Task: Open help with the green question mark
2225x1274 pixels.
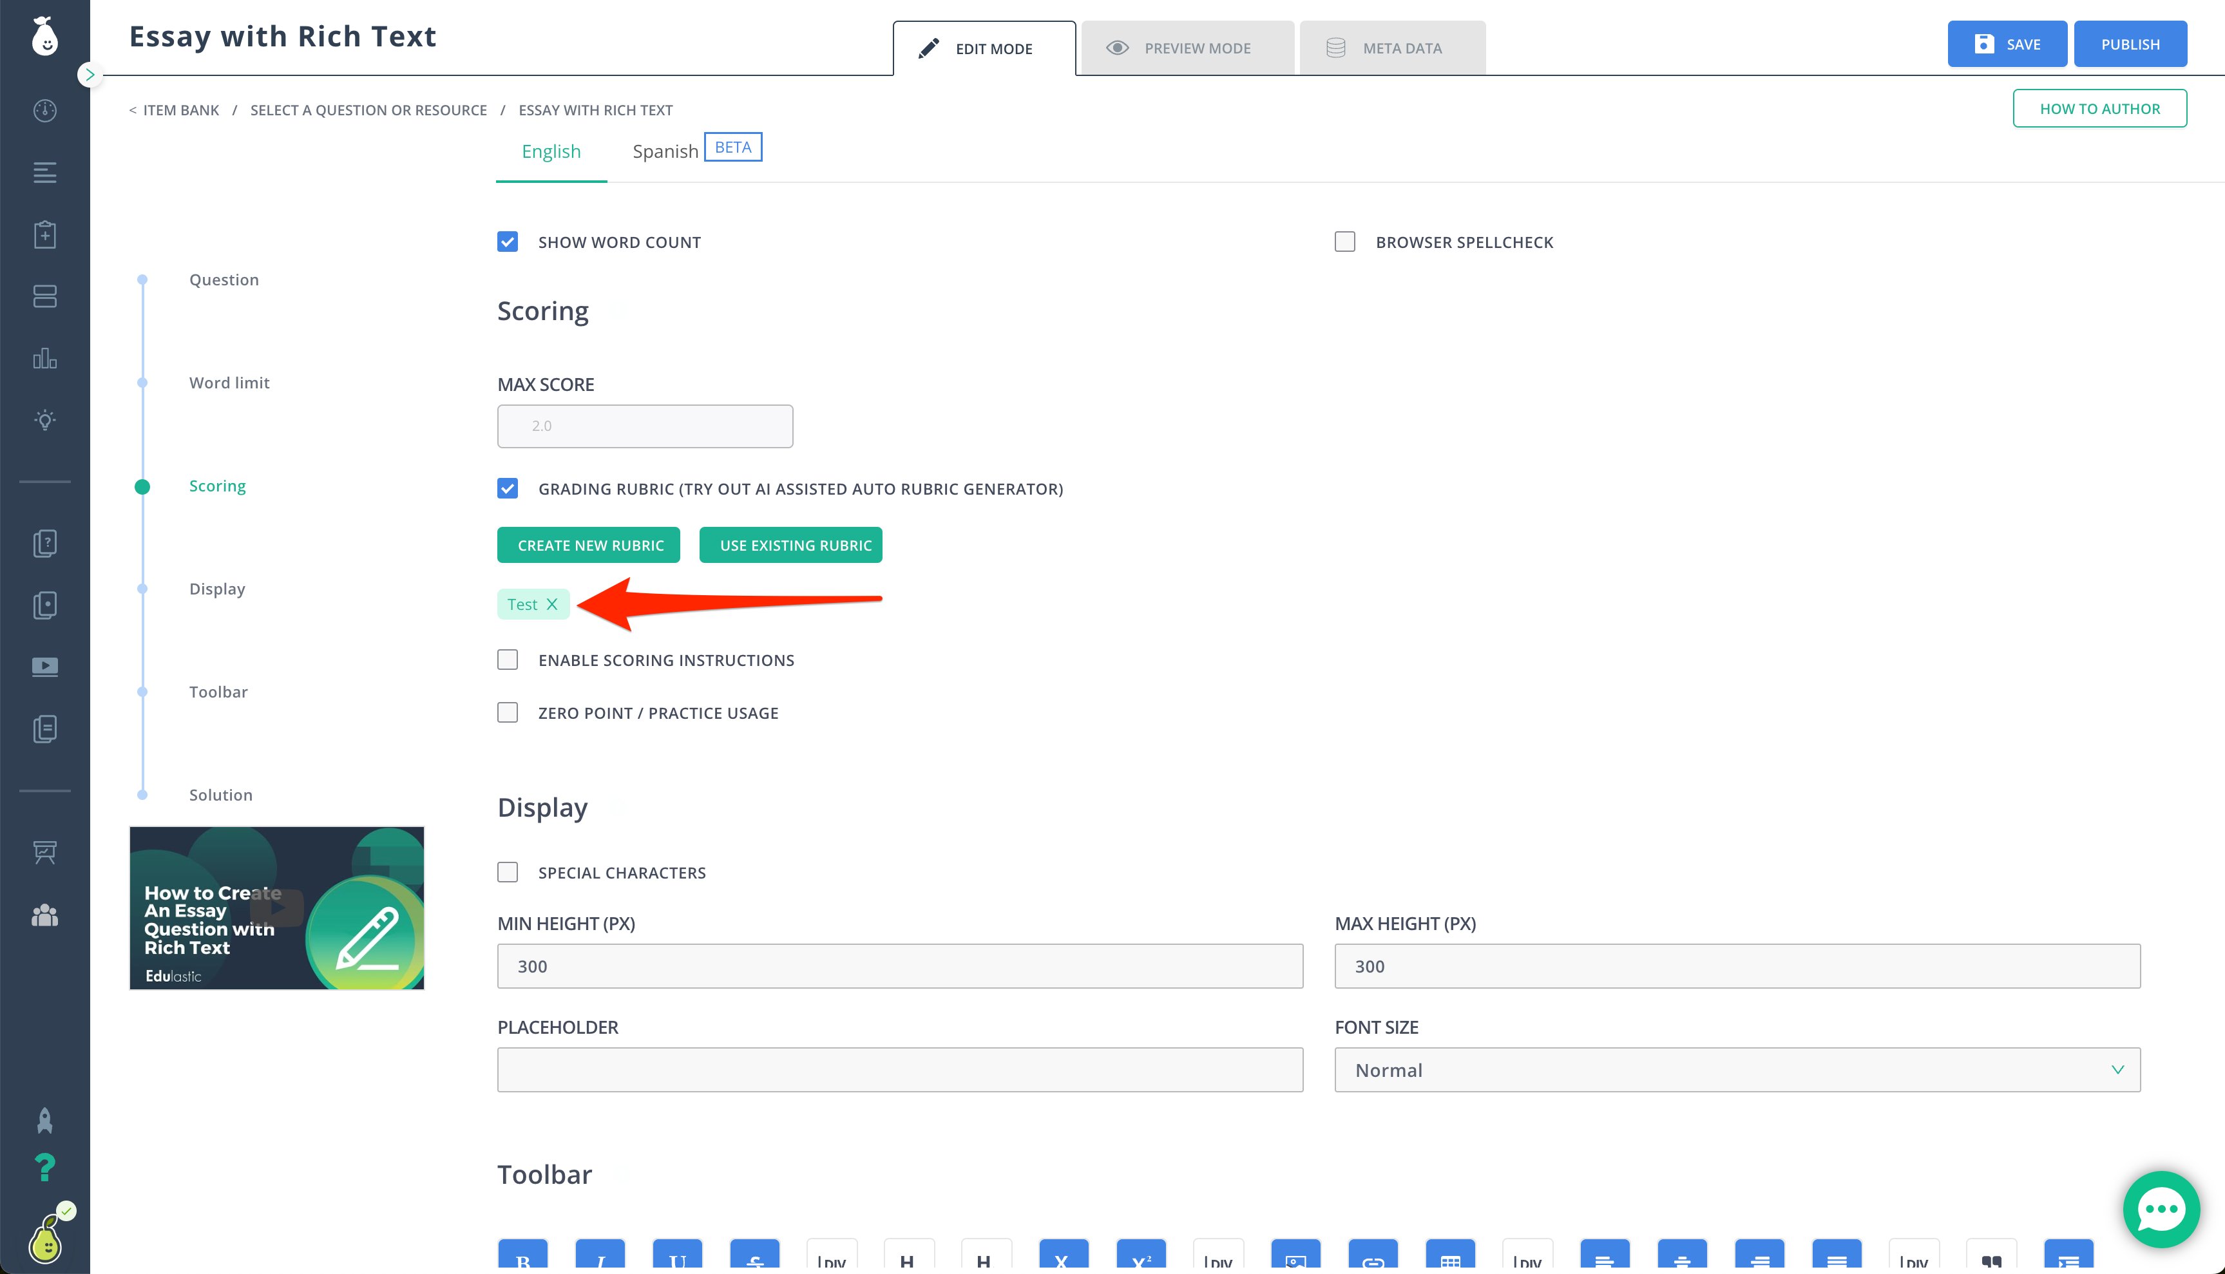Action: (44, 1166)
